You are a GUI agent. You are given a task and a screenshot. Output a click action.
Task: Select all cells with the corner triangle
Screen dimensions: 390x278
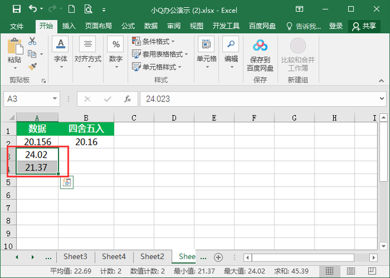(x=11, y=117)
